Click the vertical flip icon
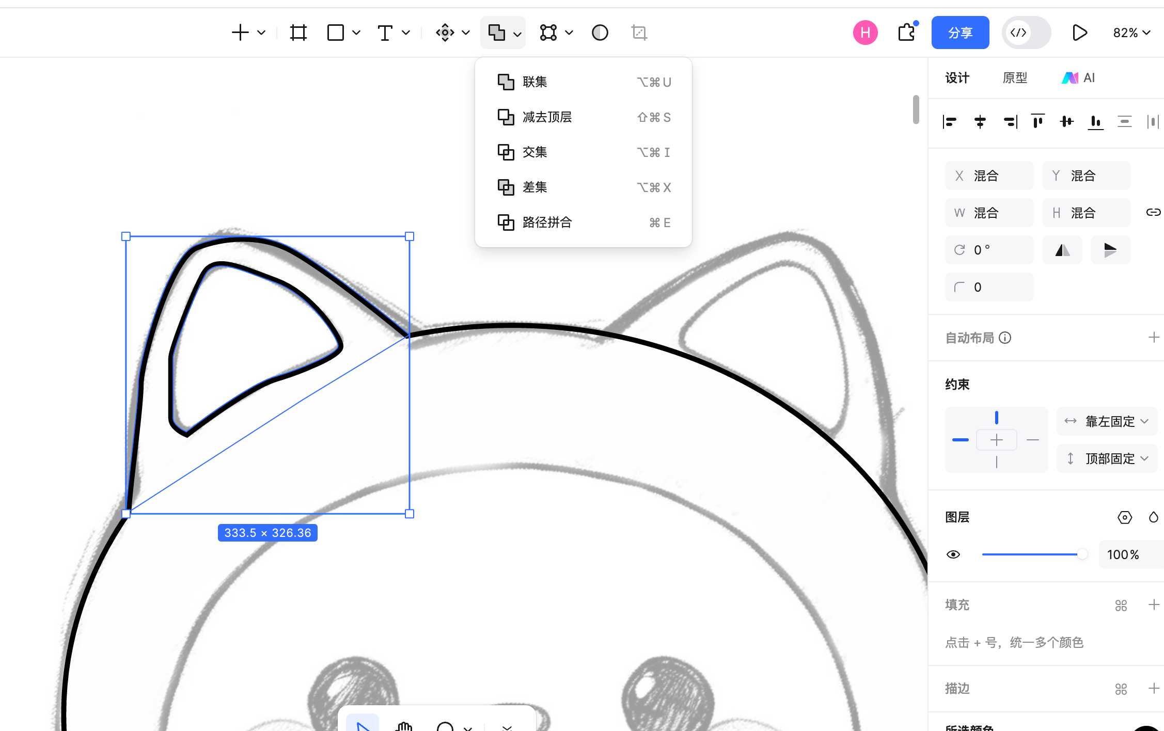The image size is (1164, 731). tap(1110, 250)
